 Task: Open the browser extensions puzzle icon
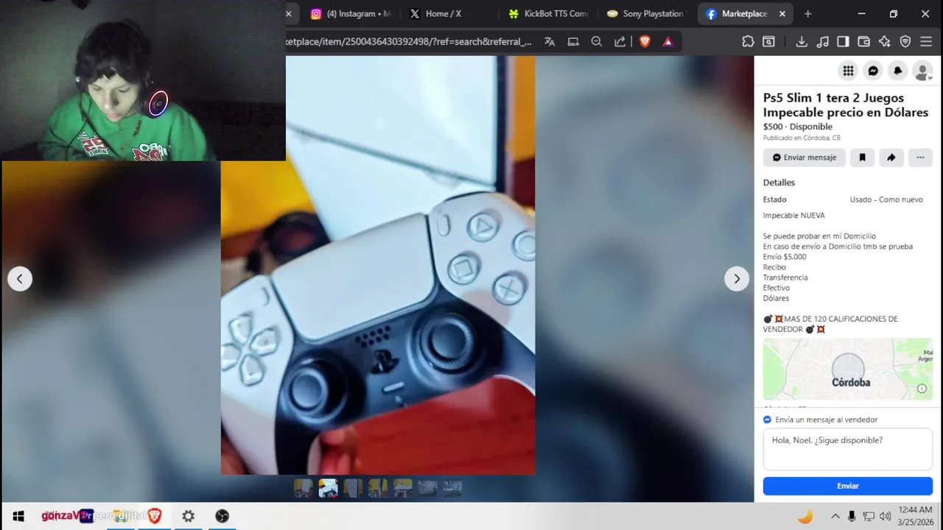point(748,42)
